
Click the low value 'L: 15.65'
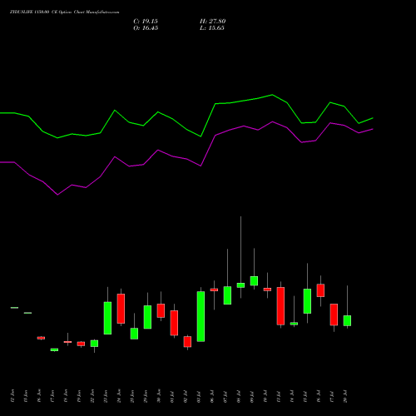tap(212, 28)
